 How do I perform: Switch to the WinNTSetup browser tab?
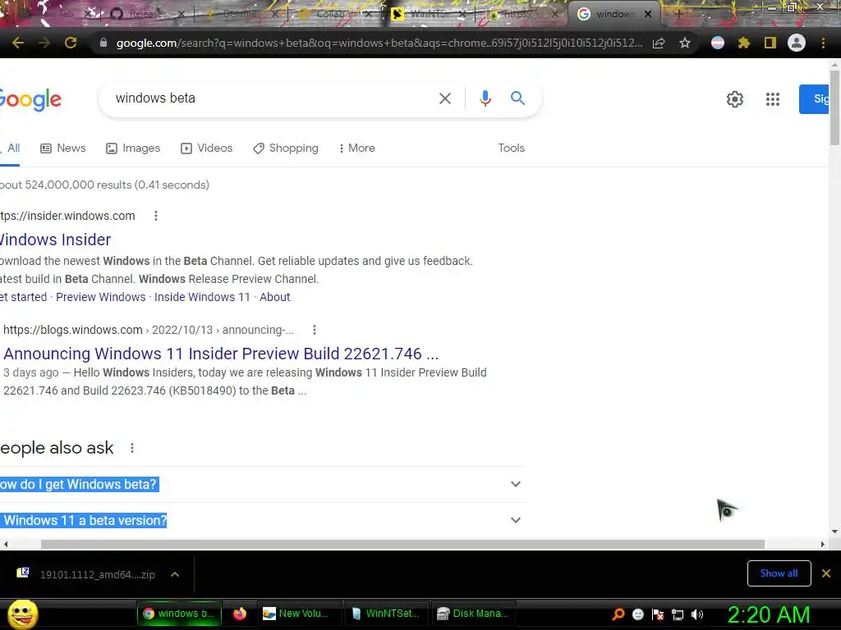pyautogui.click(x=427, y=14)
